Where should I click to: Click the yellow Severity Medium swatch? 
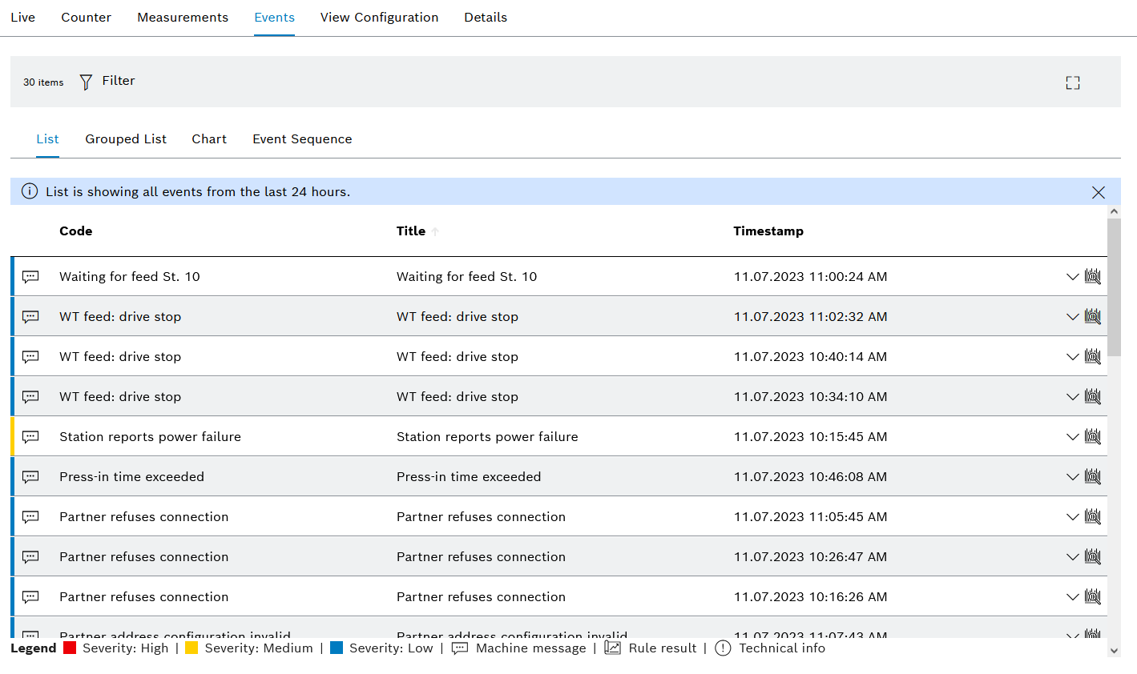pos(192,648)
